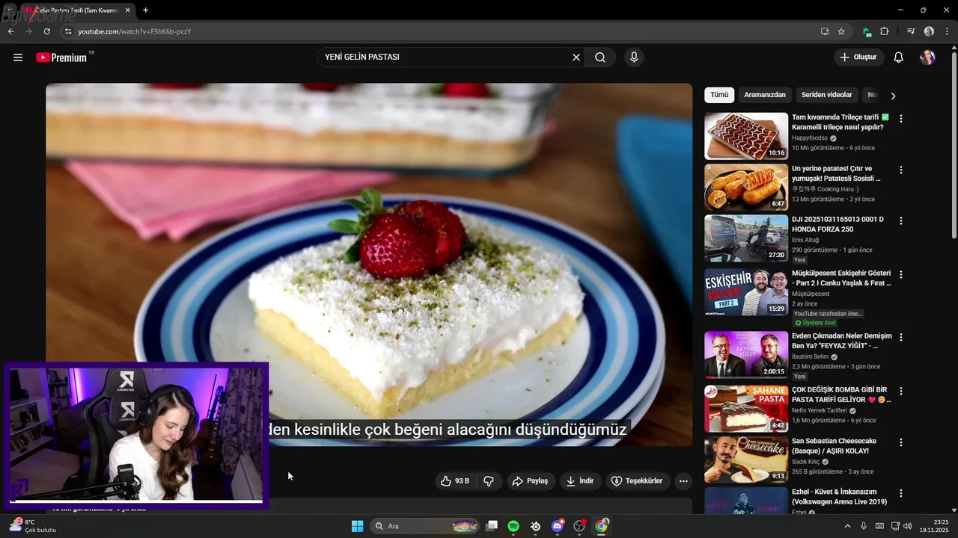Open the green extension with badge
958x538 pixels.
point(867,31)
